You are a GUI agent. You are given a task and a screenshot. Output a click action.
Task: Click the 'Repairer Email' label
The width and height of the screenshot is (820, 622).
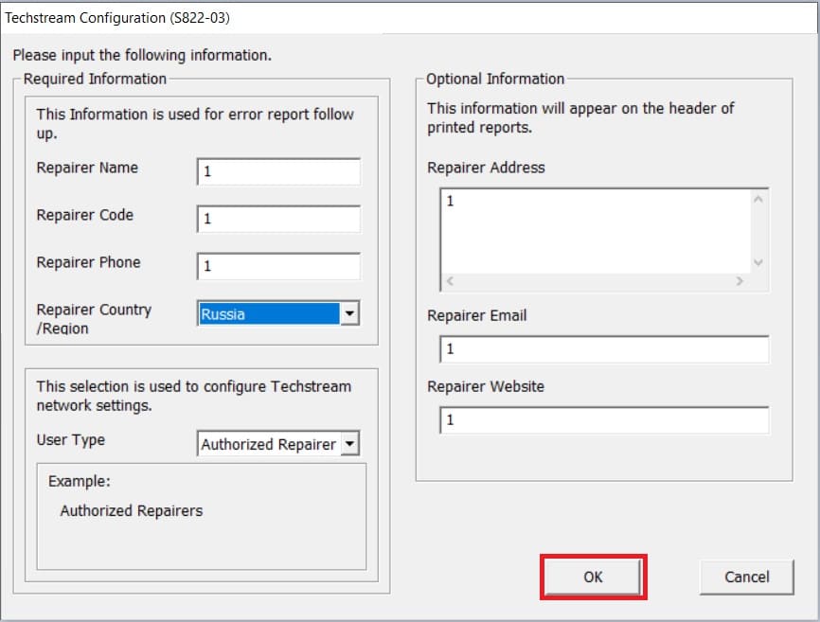[x=476, y=315]
